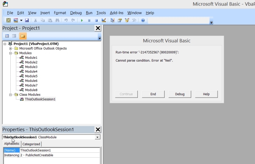This screenshot has width=255, height=164.
Task: Open the Run menu
Action: (89, 13)
